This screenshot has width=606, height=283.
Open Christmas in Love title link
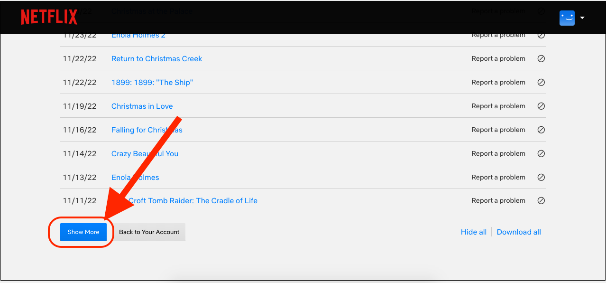click(142, 106)
